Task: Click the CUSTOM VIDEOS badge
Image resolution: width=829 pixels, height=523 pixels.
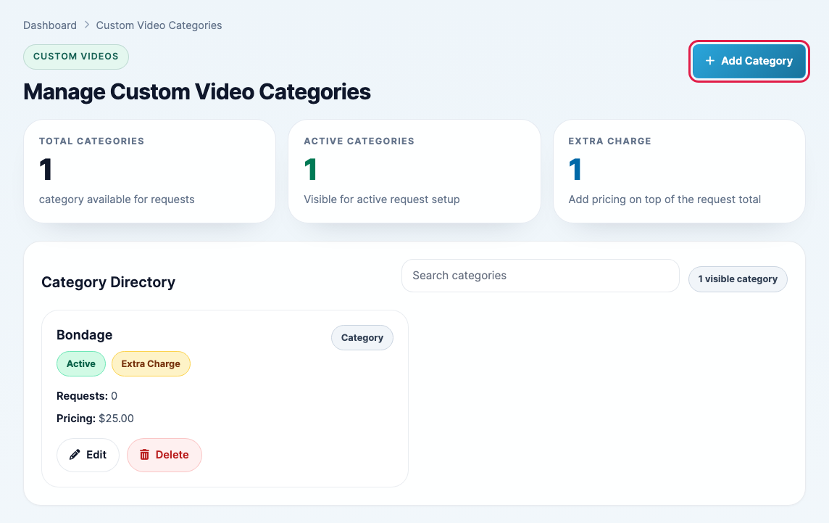Action: tap(76, 57)
